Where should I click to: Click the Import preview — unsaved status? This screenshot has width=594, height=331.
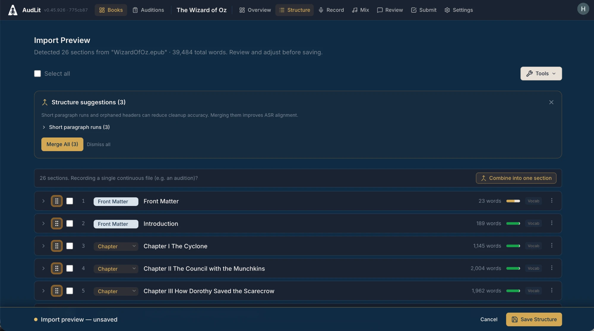click(76, 319)
